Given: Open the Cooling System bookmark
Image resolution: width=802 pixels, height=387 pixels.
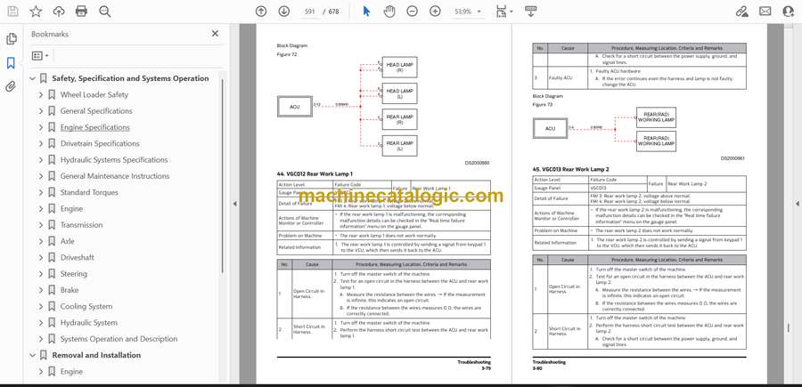Looking at the screenshot, I should coord(86,306).
